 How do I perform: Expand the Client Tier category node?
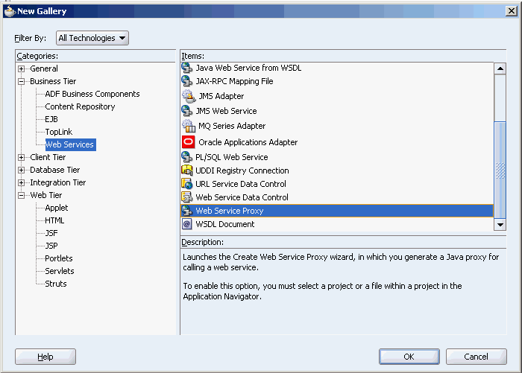click(22, 157)
